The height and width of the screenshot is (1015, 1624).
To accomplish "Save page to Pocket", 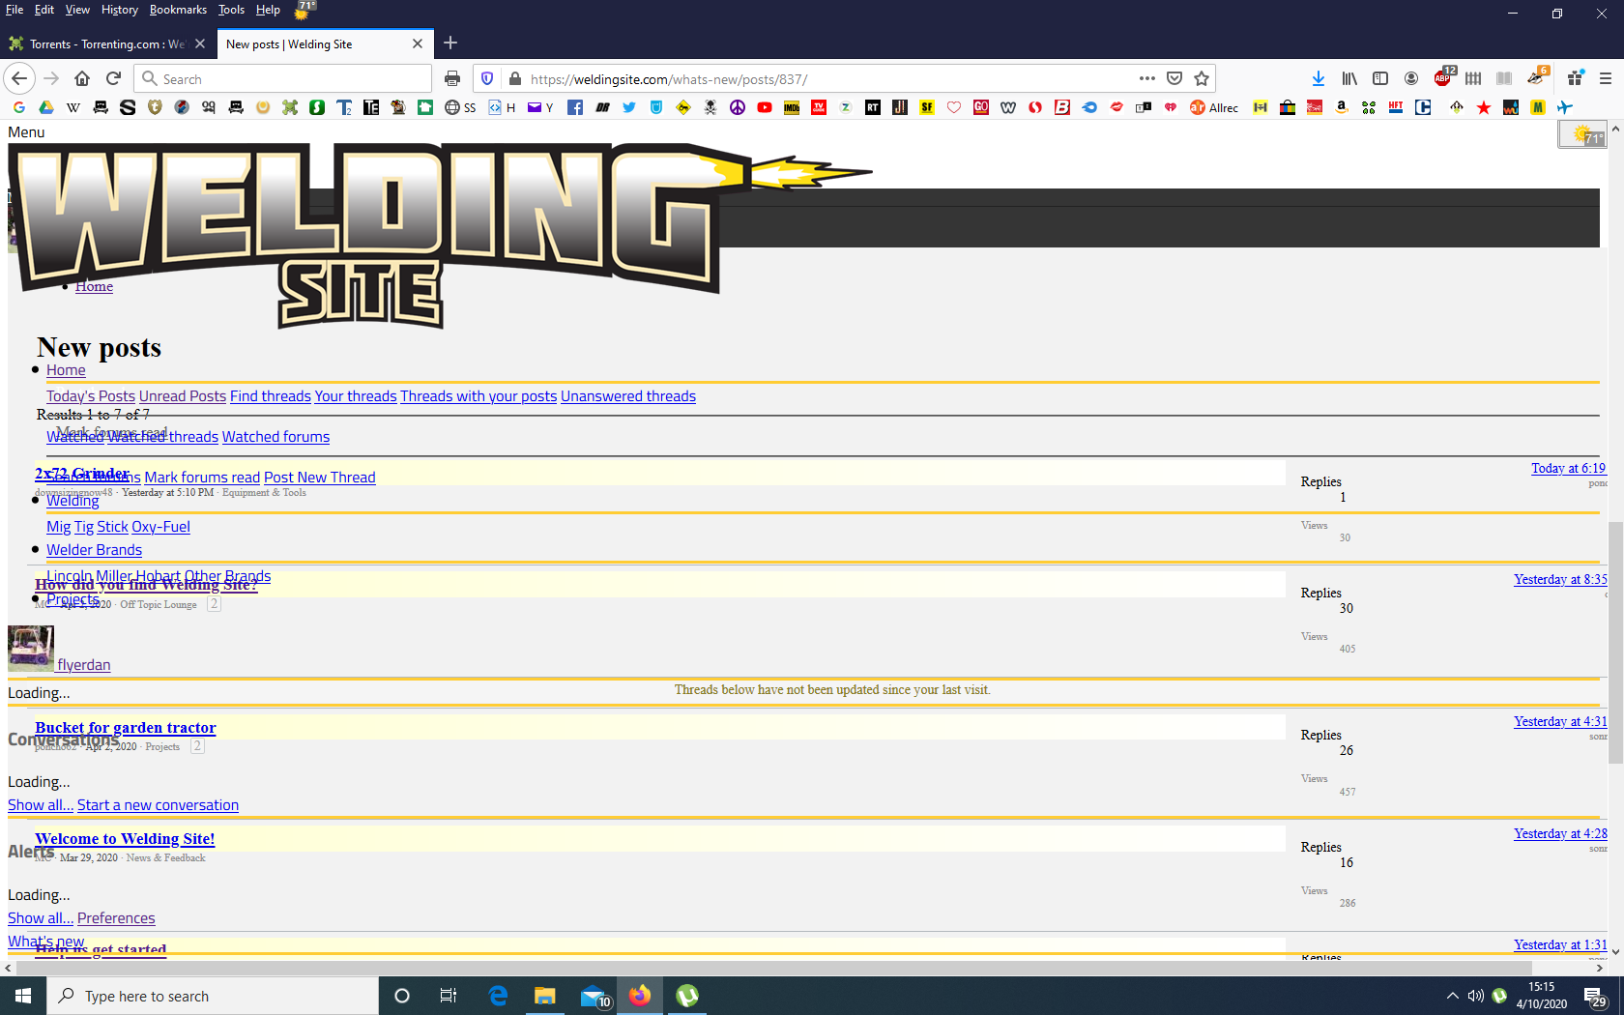I will pyautogui.click(x=1174, y=78).
